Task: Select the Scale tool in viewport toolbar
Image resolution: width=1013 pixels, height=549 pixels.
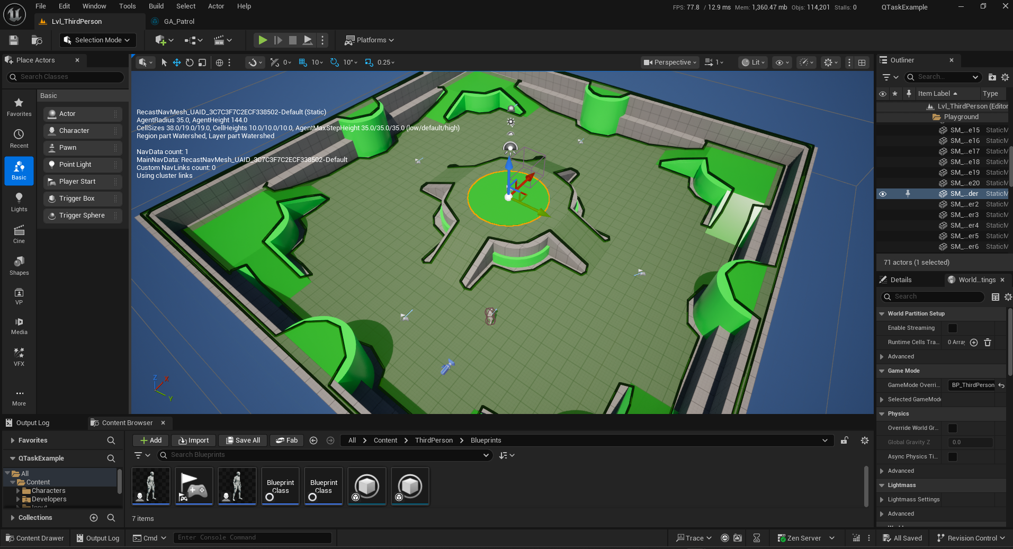Action: point(202,62)
